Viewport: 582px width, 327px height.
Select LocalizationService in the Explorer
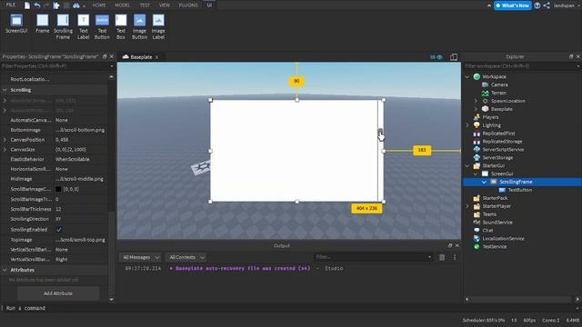[x=503, y=238]
